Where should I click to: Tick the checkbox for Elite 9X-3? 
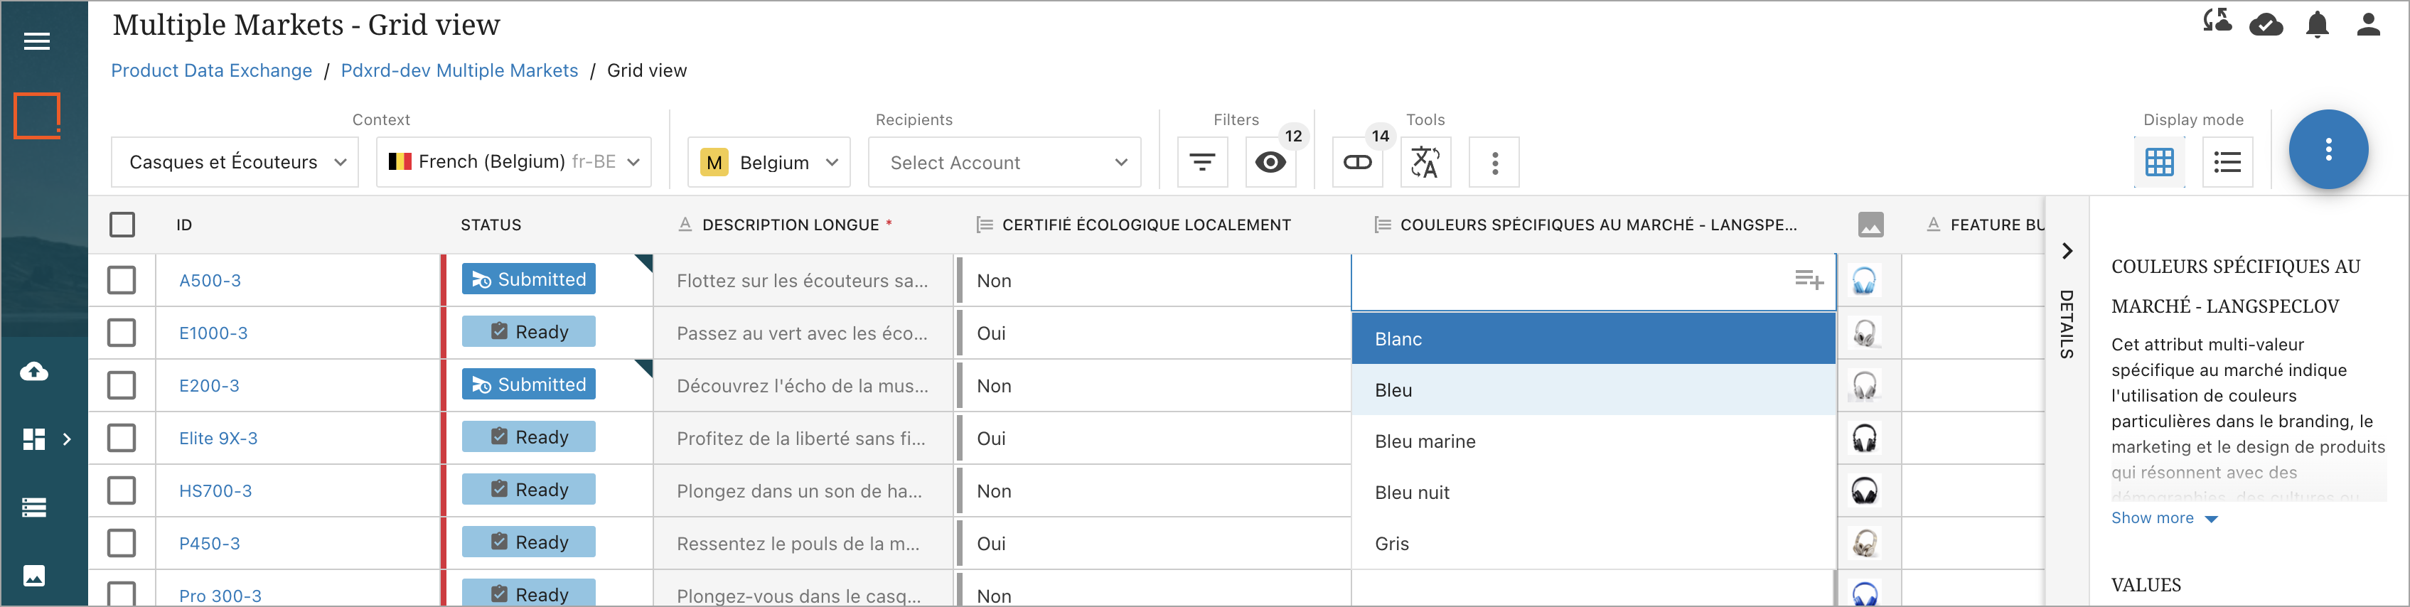coord(122,438)
